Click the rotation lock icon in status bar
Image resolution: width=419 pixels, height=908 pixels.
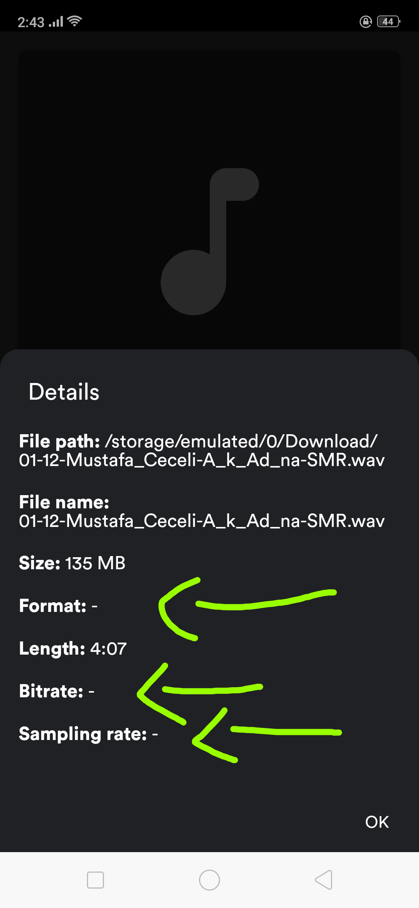click(x=365, y=21)
